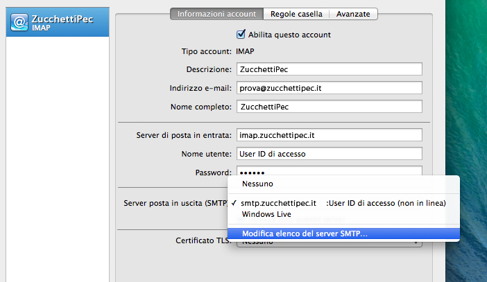487x282 pixels.
Task: Click the Password field
Action: pos(330,171)
